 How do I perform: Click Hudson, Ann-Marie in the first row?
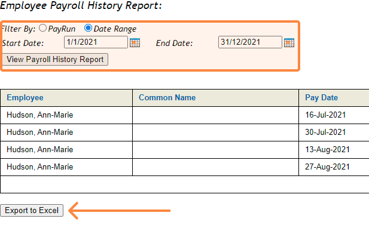pyautogui.click(x=40, y=115)
